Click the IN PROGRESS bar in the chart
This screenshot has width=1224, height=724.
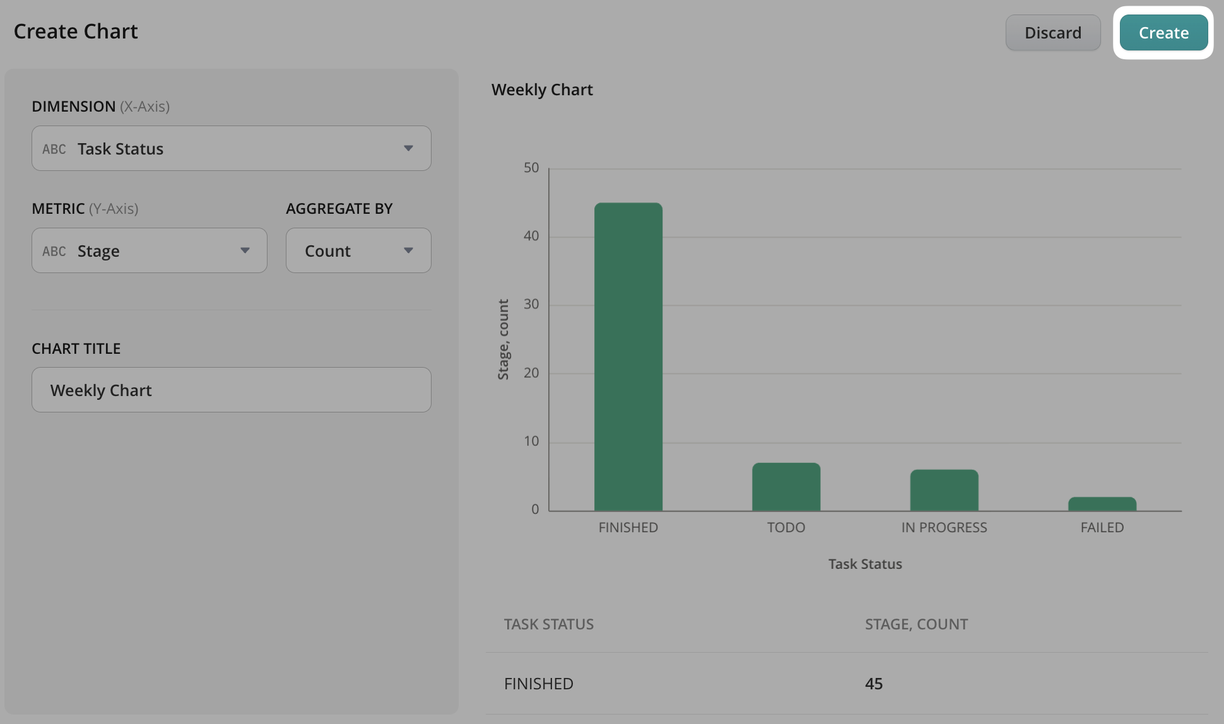click(x=944, y=490)
